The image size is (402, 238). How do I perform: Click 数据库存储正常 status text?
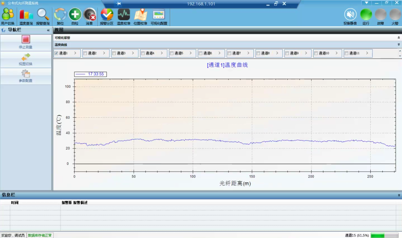(40, 235)
